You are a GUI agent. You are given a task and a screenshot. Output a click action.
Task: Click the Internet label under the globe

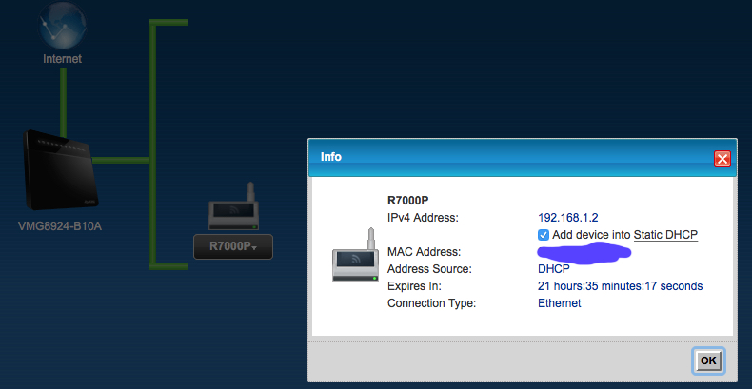pos(62,59)
